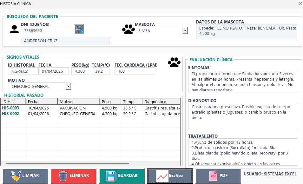Click the TEMP field 39.2
The image size is (303, 184).
tap(101, 71)
